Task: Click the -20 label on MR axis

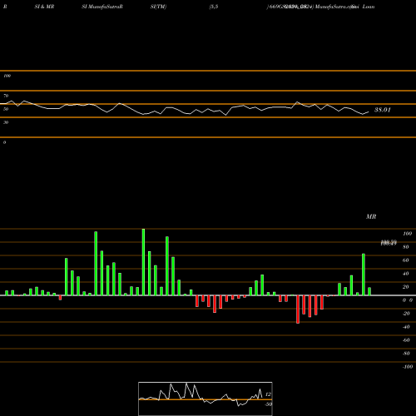Action: (x=406, y=314)
